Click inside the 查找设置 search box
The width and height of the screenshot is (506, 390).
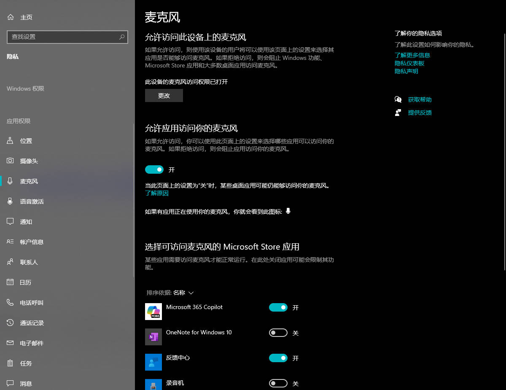click(x=67, y=37)
